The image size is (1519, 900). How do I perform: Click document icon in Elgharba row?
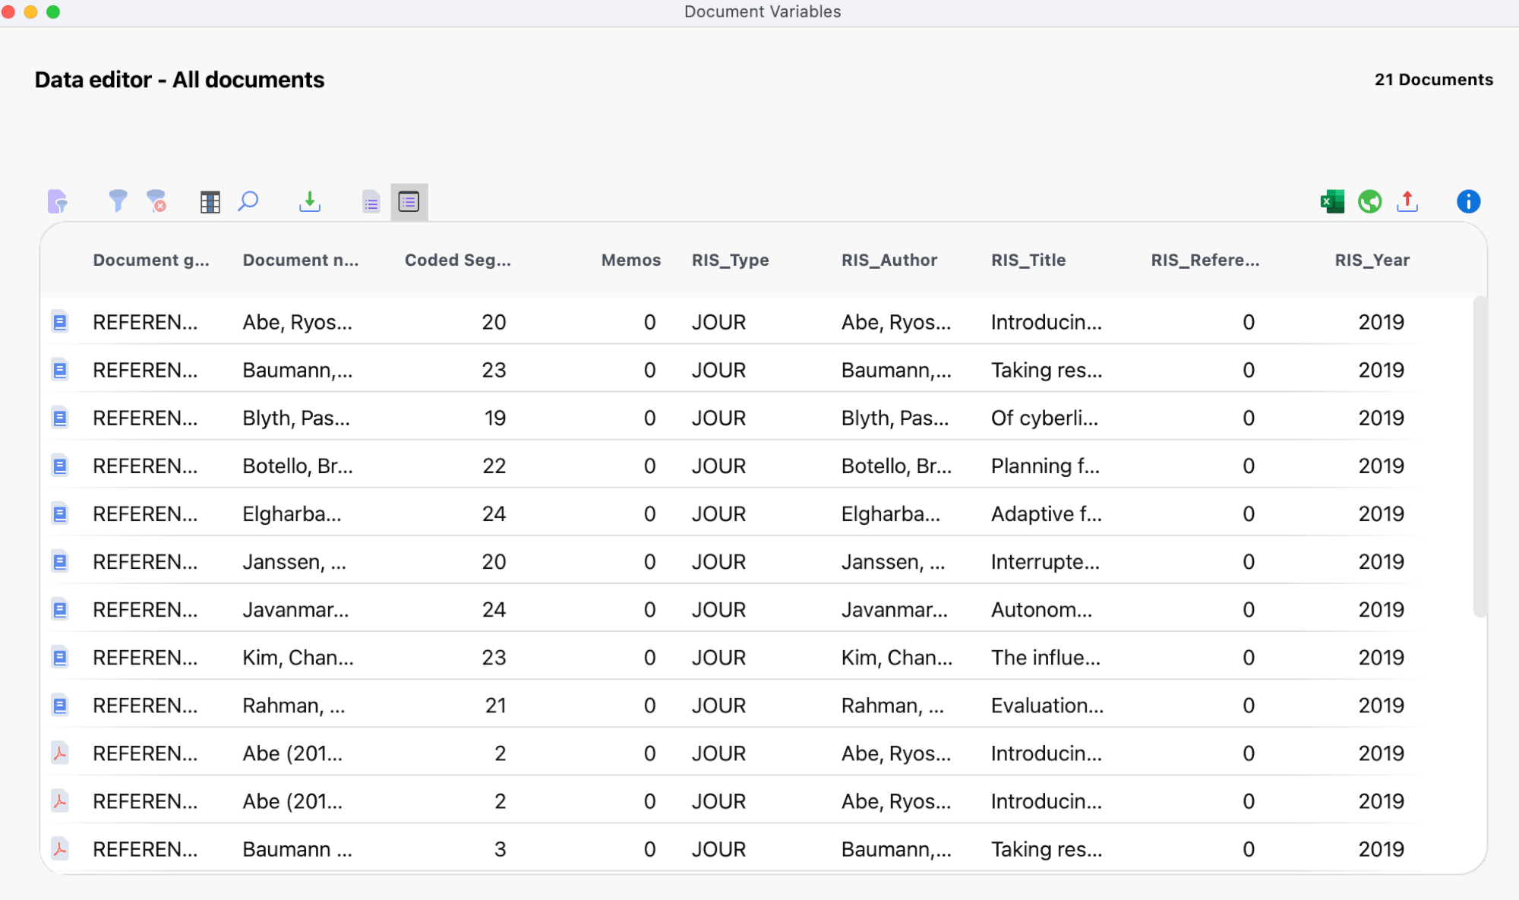60,513
